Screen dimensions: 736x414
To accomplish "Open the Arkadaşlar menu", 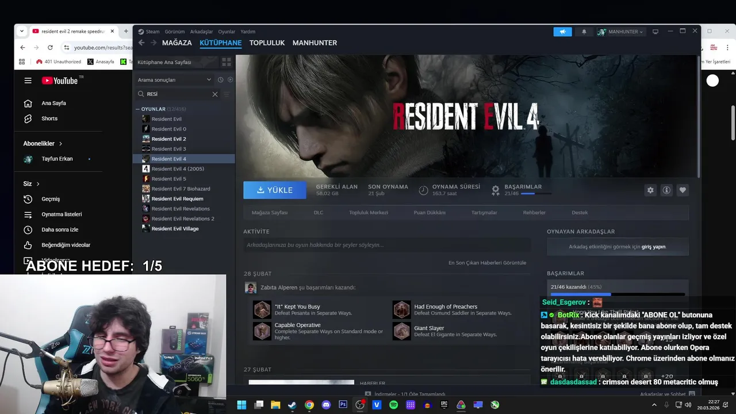I will [201, 32].
